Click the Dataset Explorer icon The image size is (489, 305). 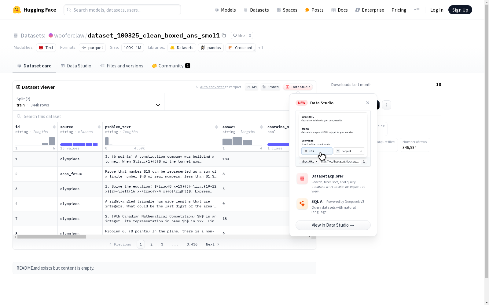[302, 179]
